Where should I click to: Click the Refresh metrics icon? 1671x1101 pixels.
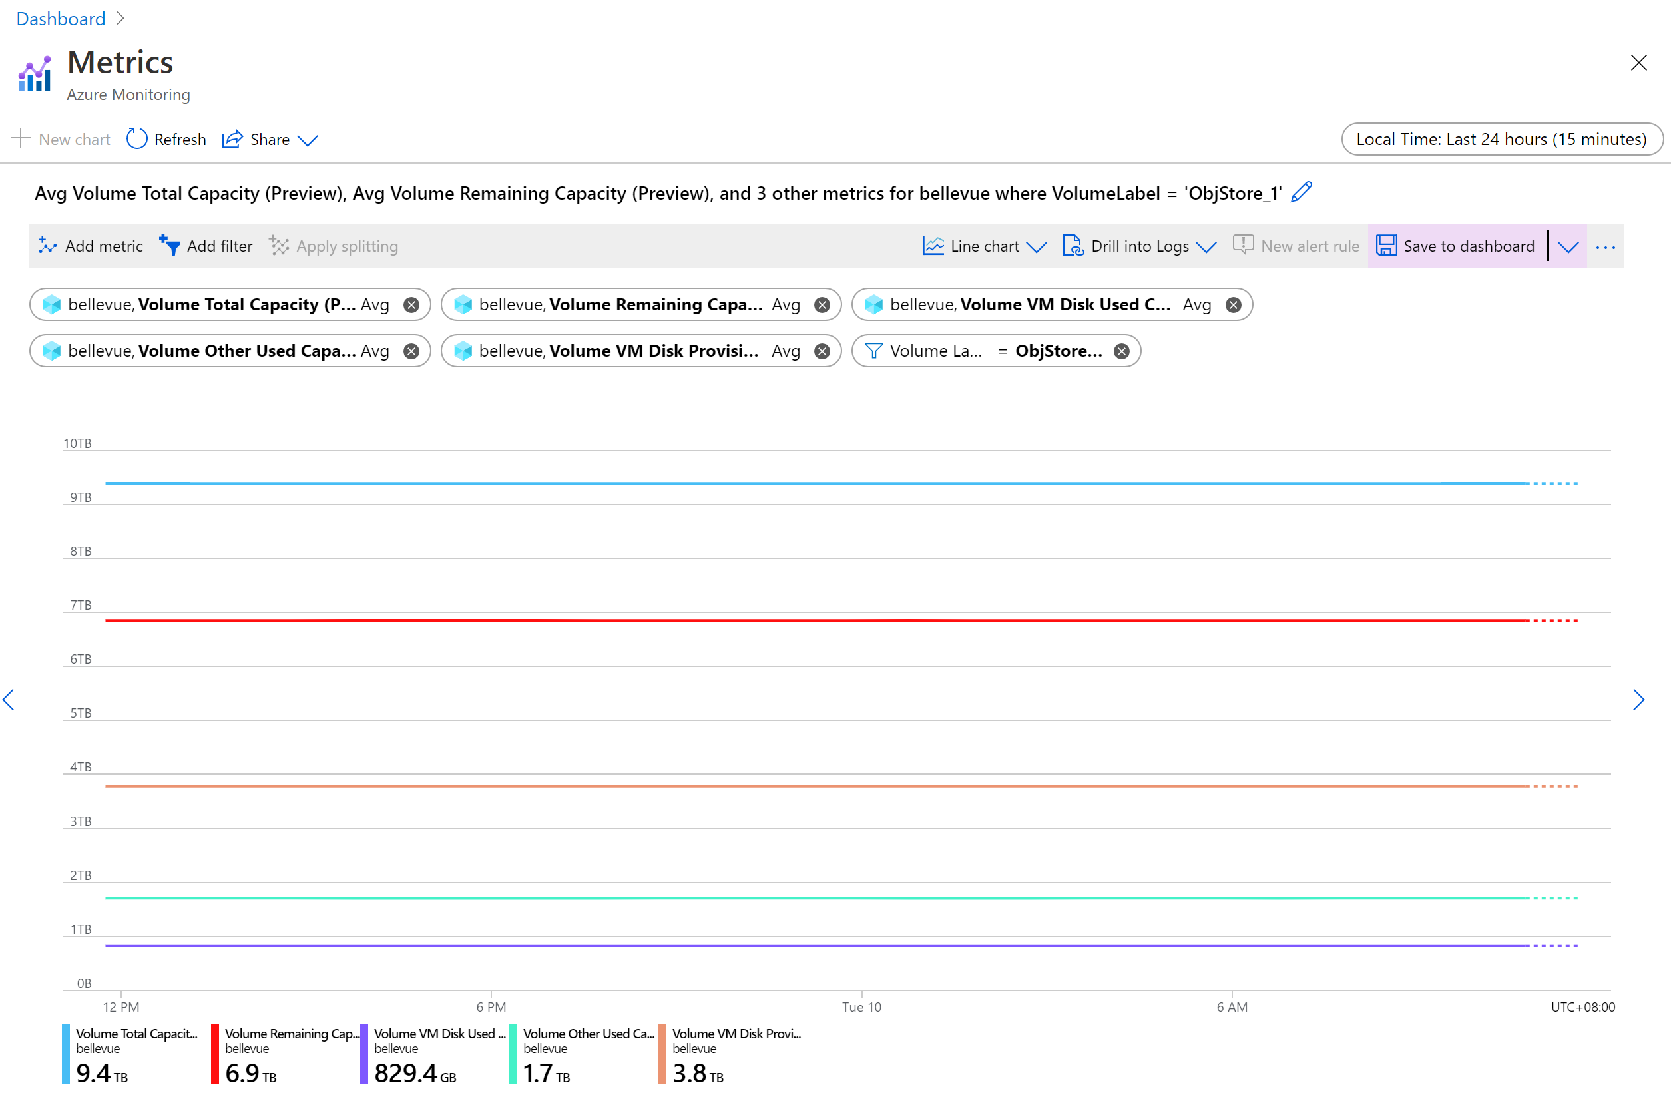[135, 139]
